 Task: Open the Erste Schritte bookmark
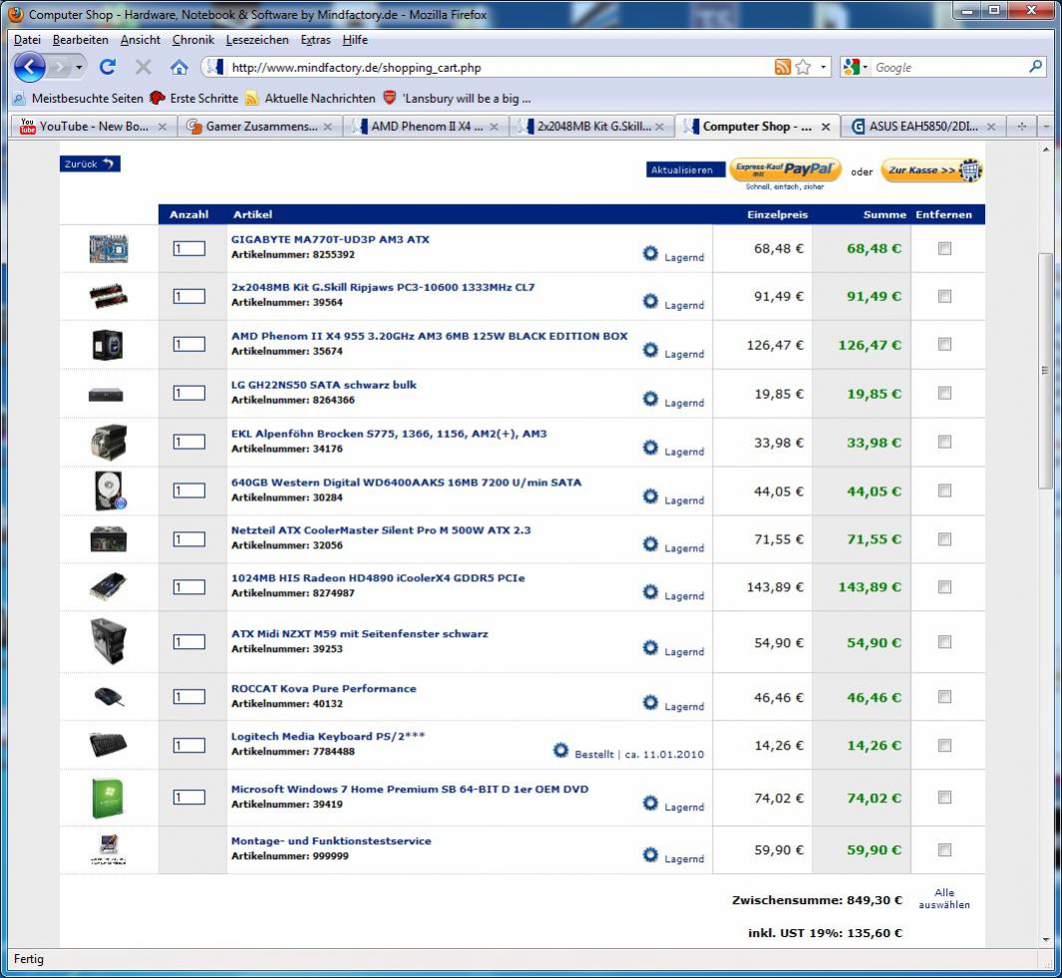coord(194,99)
